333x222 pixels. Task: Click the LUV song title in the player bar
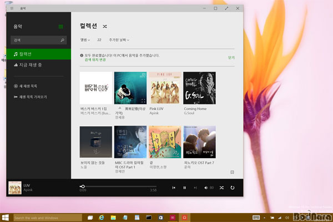pos(27,185)
